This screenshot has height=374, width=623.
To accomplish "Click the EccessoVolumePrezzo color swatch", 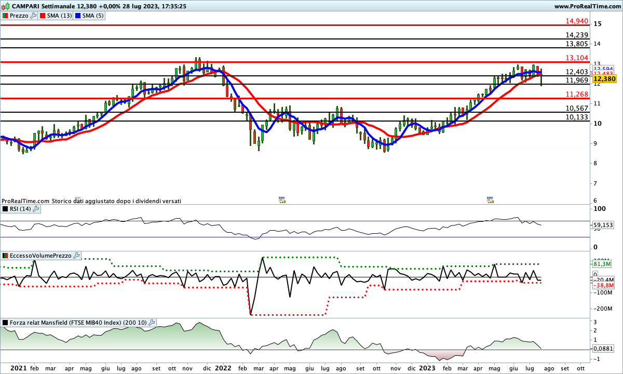I will 5,256.
